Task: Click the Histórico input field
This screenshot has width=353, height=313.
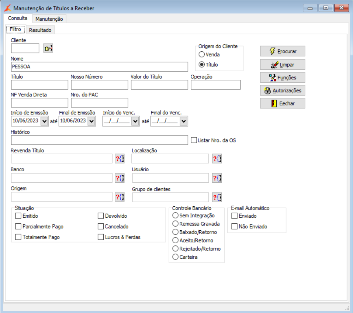Action: click(x=100, y=140)
